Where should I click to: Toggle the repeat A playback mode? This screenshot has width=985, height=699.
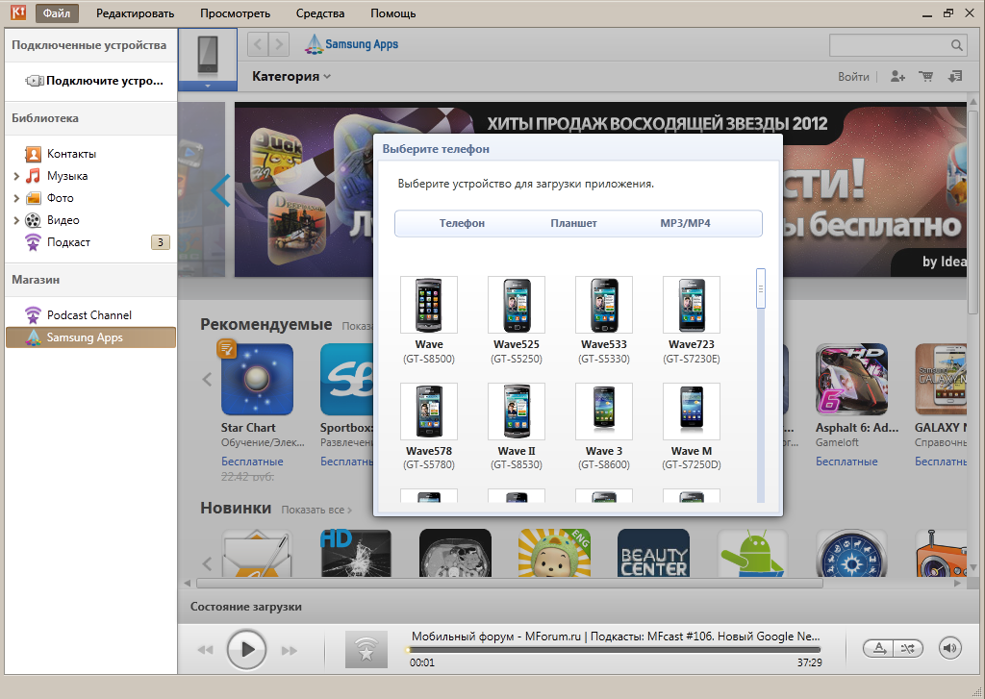click(x=879, y=648)
